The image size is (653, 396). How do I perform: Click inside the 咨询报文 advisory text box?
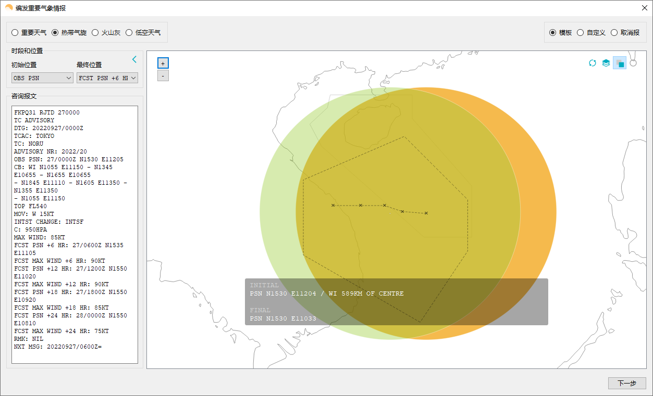[75, 235]
